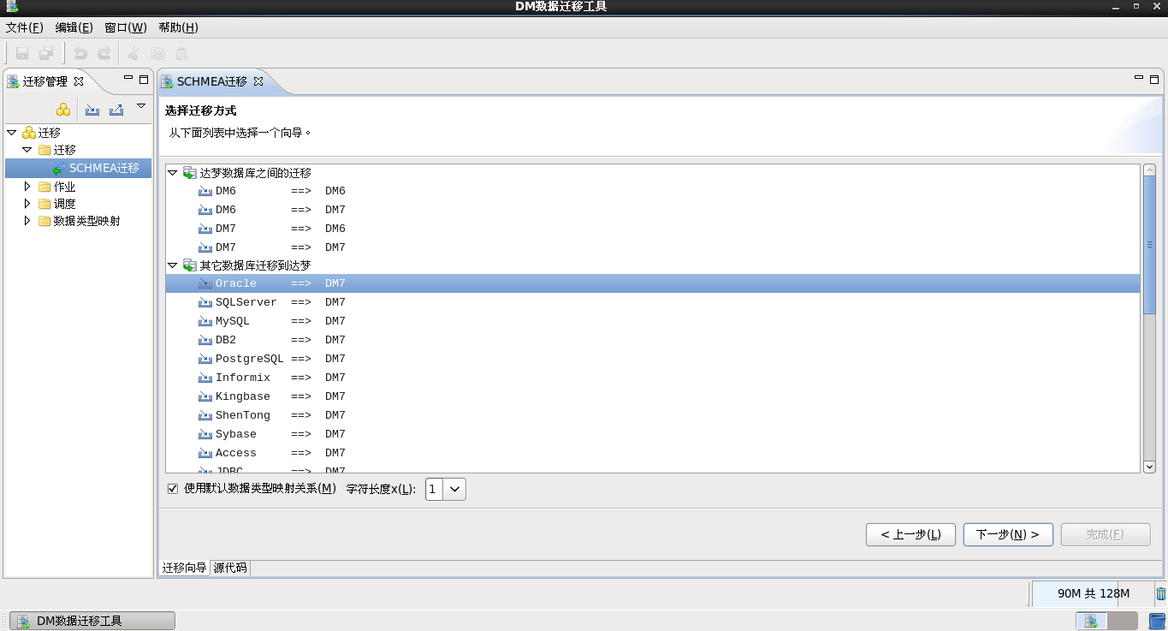Image resolution: width=1168 pixels, height=631 pixels.
Task: Click the MySQL row migration icon
Action: pyautogui.click(x=205, y=321)
